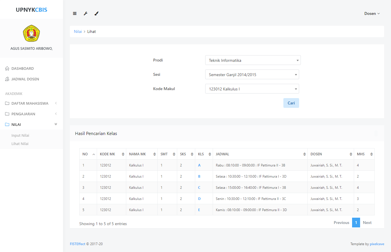Sort table by DOSEN column arrows
391x252 pixels.
pyautogui.click(x=351, y=154)
